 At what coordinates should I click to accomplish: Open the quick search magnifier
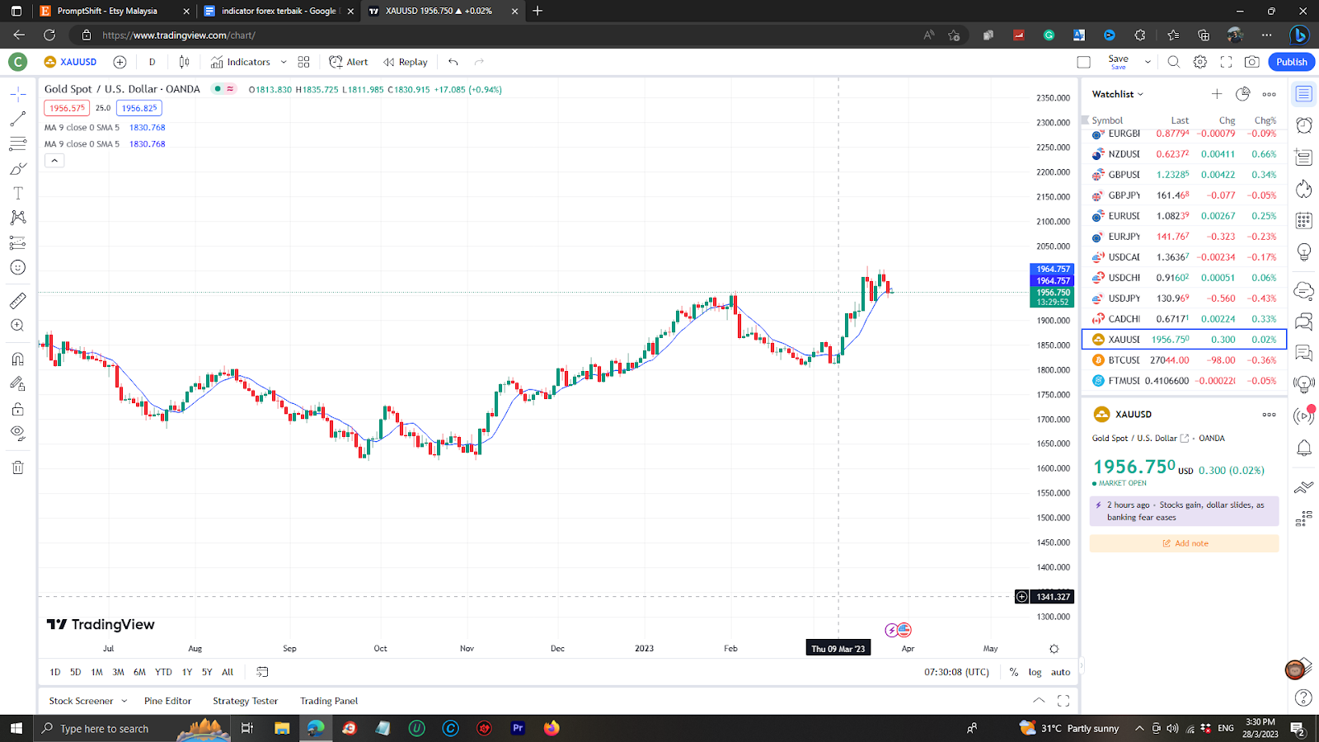[x=1174, y=62]
